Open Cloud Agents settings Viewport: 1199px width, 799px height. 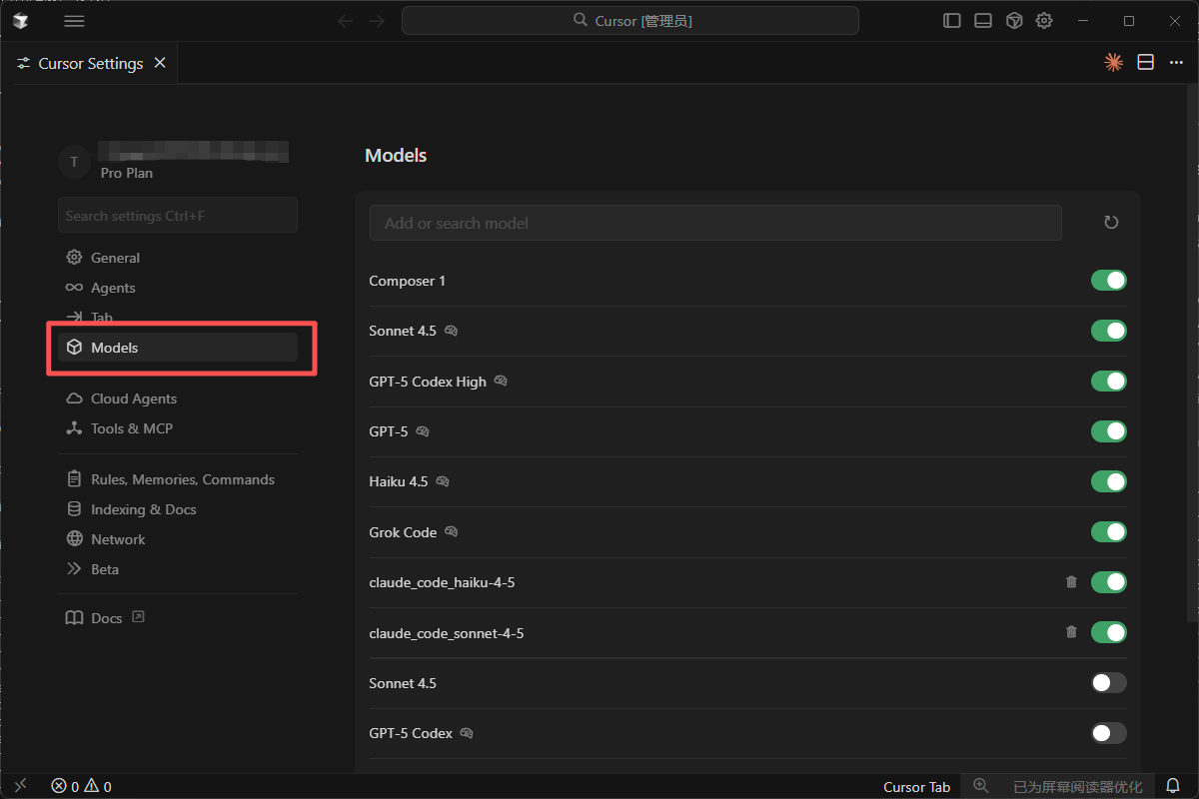point(178,399)
